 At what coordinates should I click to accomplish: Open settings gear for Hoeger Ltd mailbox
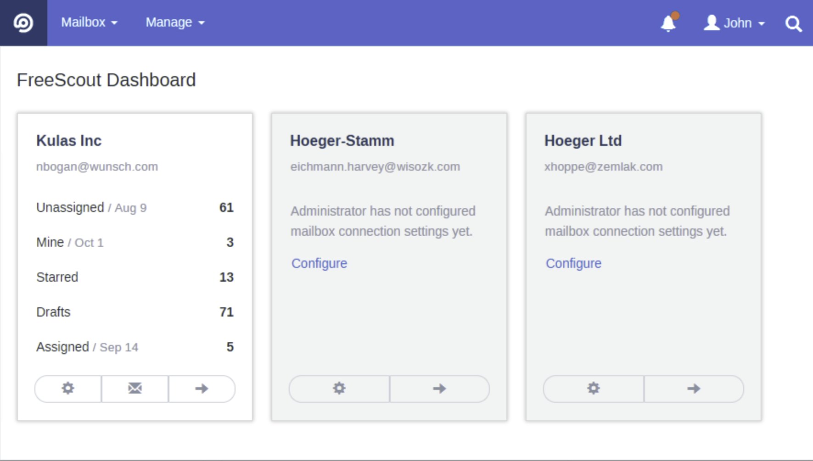(x=593, y=389)
